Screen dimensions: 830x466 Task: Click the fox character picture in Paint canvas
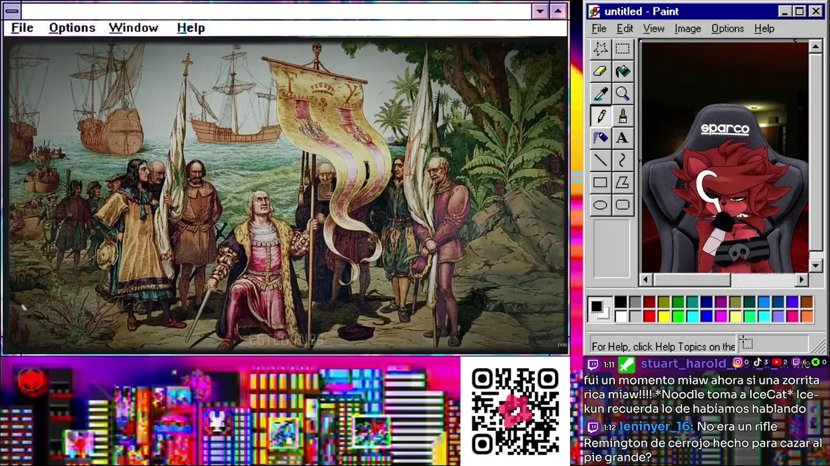point(724,157)
